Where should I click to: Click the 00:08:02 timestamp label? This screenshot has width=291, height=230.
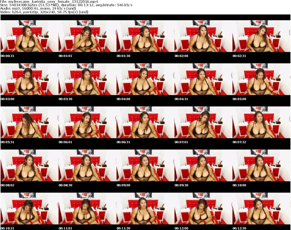(x=7, y=185)
